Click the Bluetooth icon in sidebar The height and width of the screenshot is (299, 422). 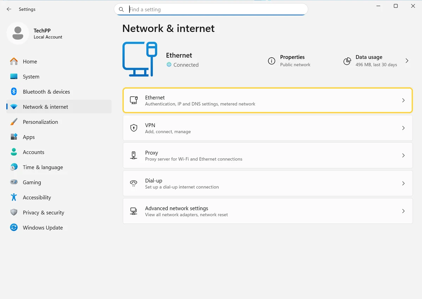[x=14, y=91]
